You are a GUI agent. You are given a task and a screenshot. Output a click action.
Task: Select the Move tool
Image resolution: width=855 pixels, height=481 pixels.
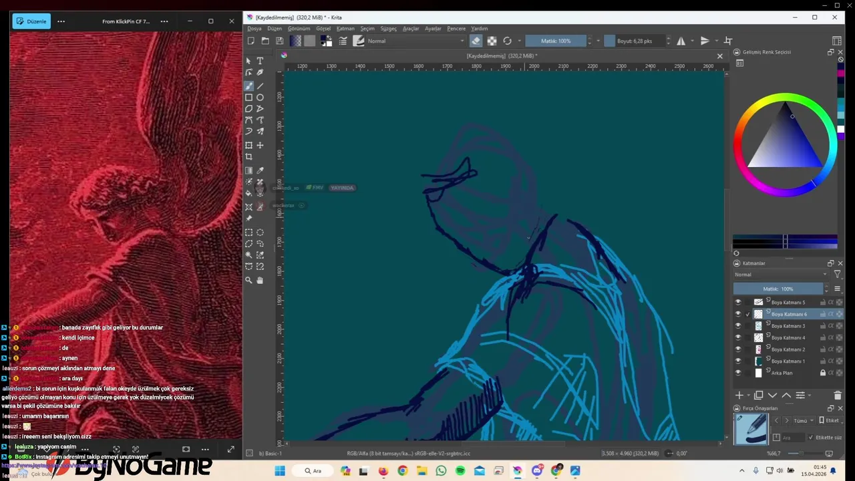pyautogui.click(x=260, y=145)
